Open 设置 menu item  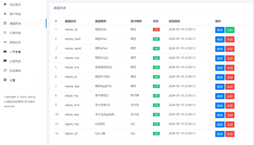pyautogui.click(x=23, y=80)
